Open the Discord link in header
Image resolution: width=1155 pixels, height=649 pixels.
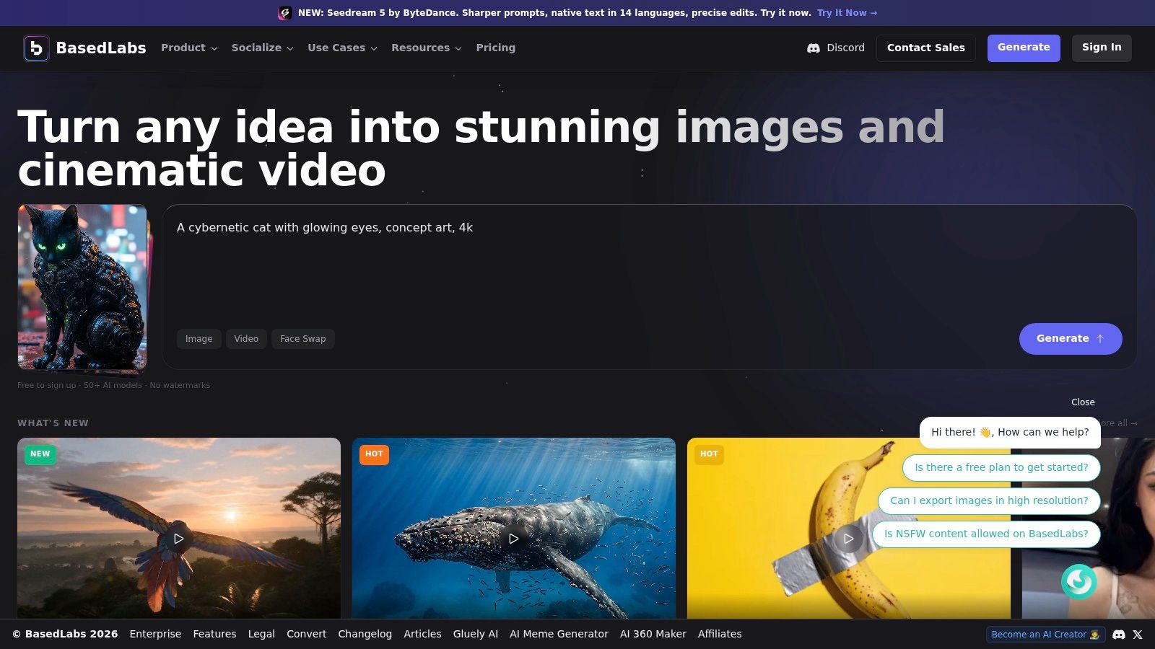click(836, 48)
